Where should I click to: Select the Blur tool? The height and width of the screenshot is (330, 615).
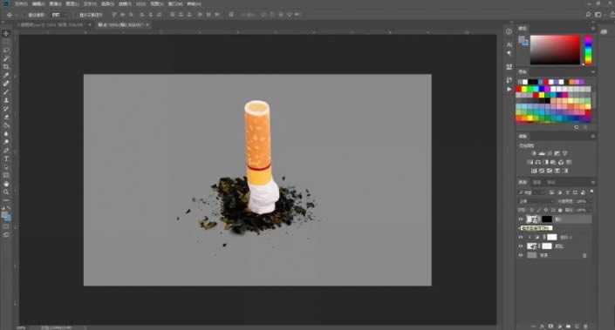tap(6, 133)
